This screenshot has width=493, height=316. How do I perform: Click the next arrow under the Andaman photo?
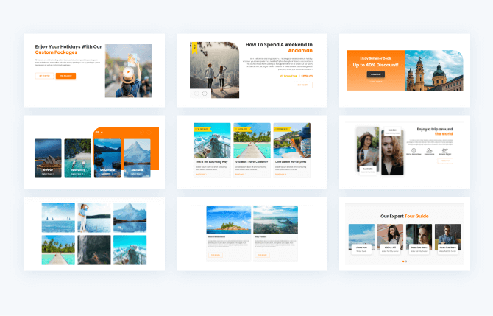click(x=205, y=94)
